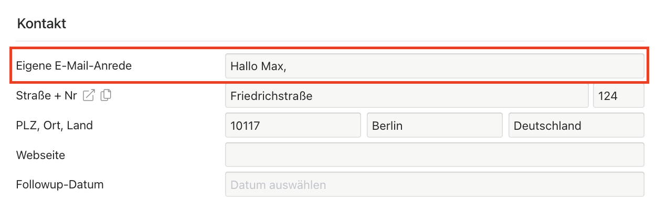Click the PLZ field showing 10117
The image size is (656, 224).
point(293,126)
